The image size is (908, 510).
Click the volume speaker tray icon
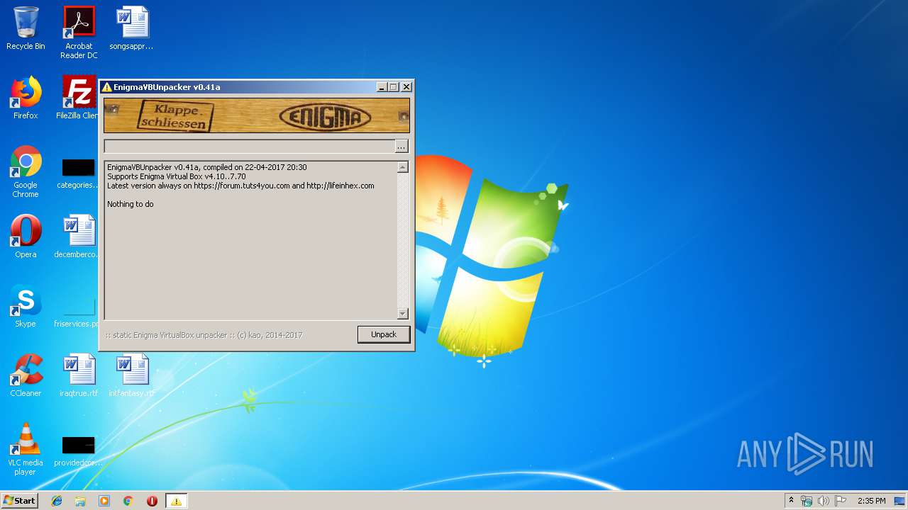(x=824, y=501)
